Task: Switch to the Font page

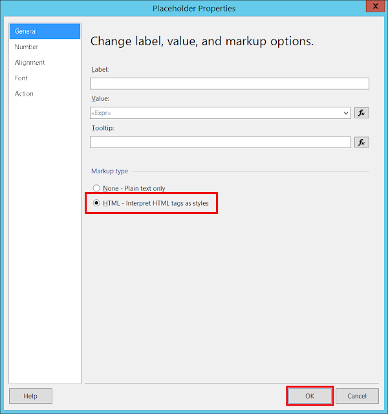Action: pos(45,78)
